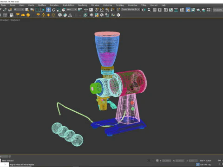Open the reference coordinate system 'View' dropdown
Viewport: 223px width, 167px height.
pos(72,10)
